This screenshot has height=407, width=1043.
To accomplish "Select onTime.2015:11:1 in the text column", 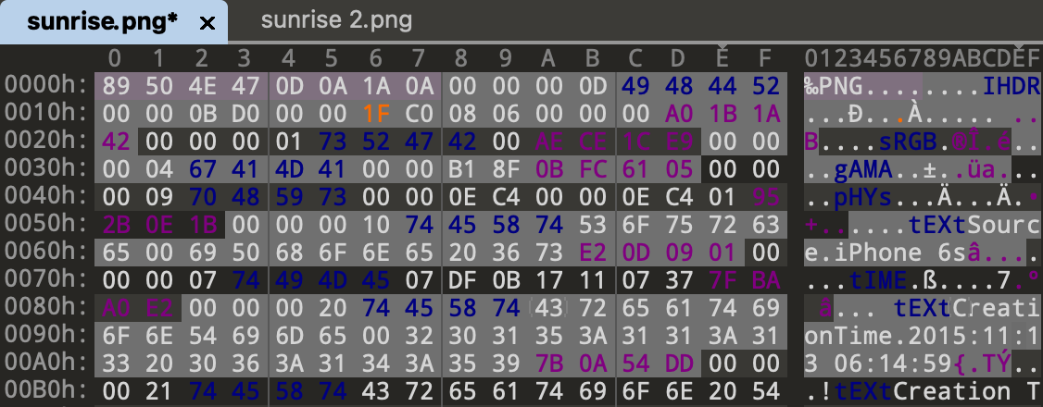I will point(922,338).
